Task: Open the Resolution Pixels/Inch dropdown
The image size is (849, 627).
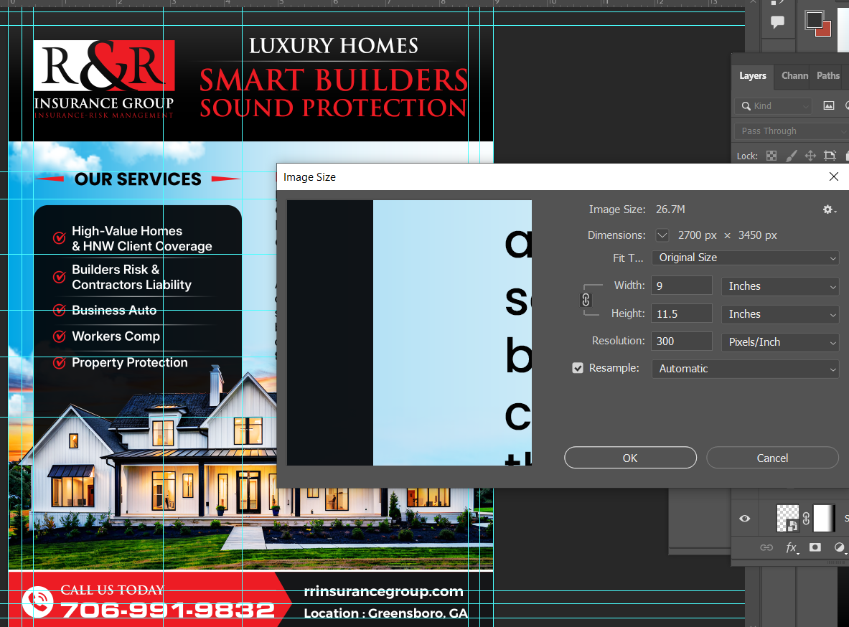Action: [x=780, y=341]
